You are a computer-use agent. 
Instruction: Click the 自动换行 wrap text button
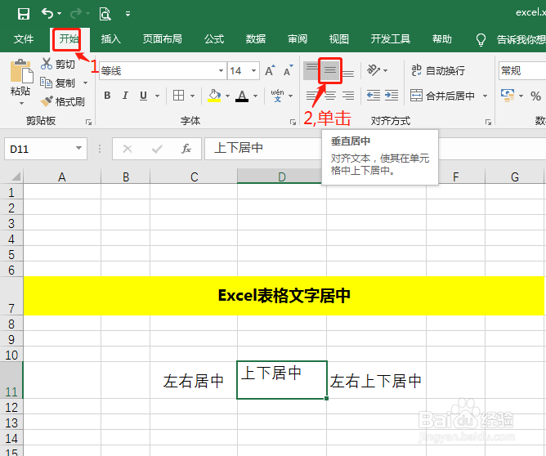(x=438, y=70)
